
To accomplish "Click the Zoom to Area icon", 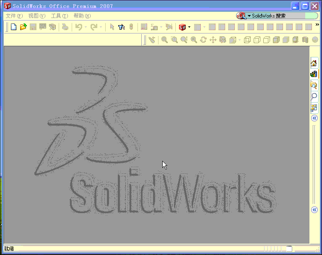I will tap(174, 40).
